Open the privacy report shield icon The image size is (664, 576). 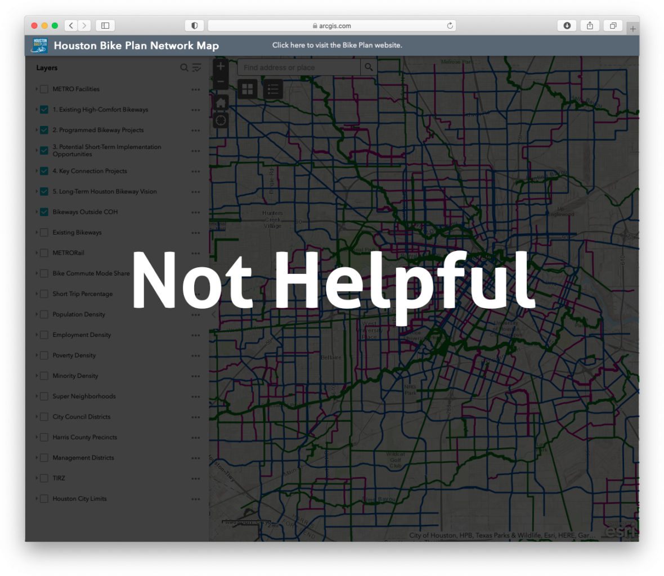194,26
